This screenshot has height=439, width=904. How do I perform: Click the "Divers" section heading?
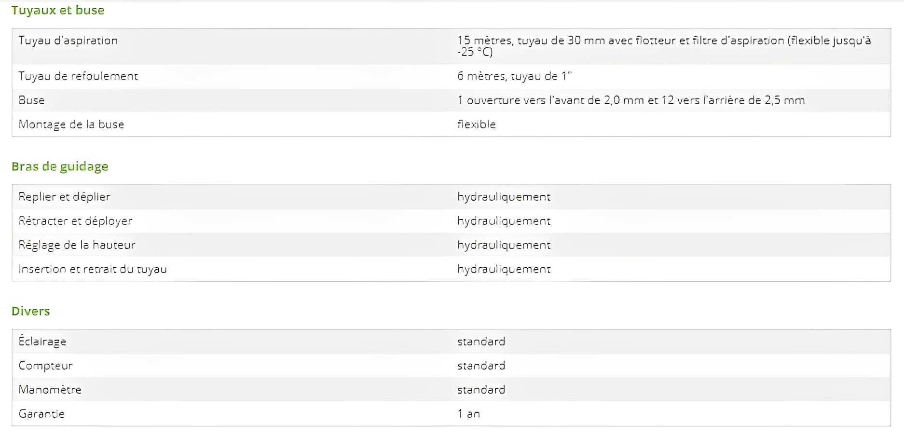pyautogui.click(x=30, y=311)
